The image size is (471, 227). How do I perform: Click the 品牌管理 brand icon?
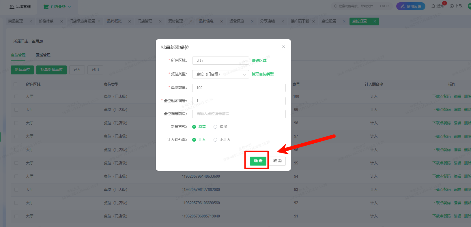click(x=12, y=7)
